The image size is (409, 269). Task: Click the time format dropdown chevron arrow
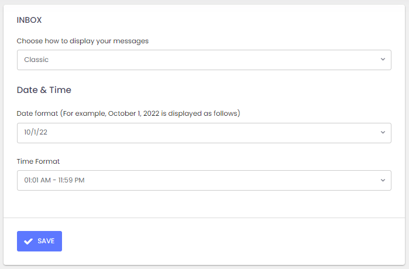tap(383, 180)
